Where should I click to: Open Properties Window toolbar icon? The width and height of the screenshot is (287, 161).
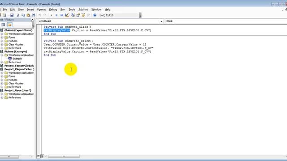pos(78,15)
